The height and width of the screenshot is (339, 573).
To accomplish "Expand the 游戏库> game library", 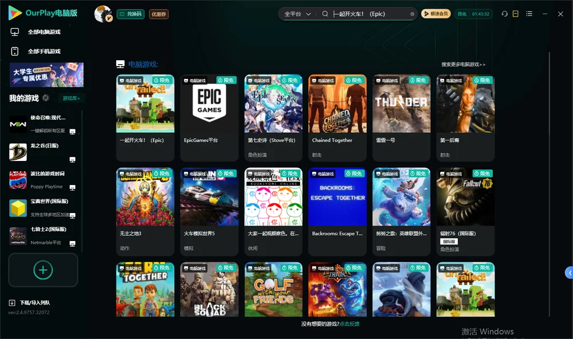I will [x=71, y=98].
